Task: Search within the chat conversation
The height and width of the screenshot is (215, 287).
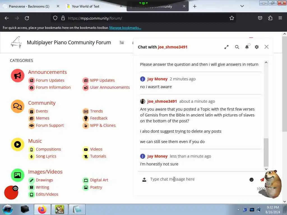Action: (x=237, y=47)
